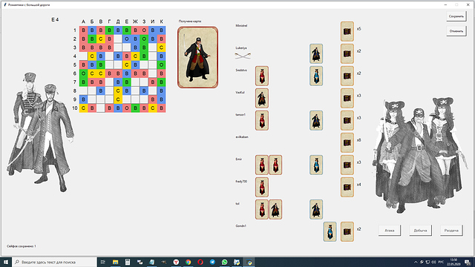Click the Windows search box

[x=54, y=262]
